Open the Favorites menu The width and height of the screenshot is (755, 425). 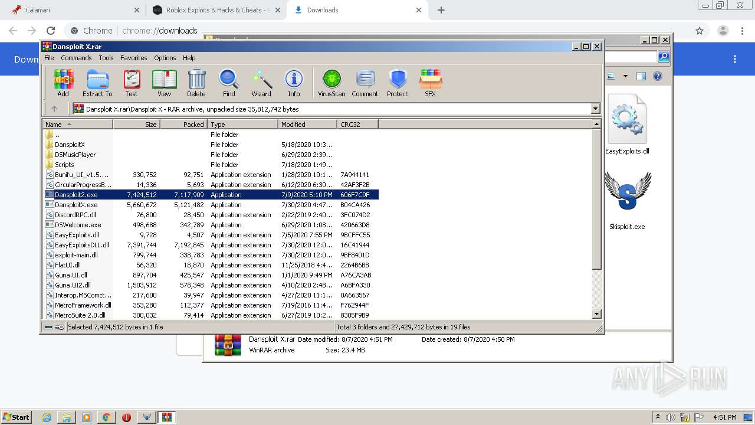point(134,58)
